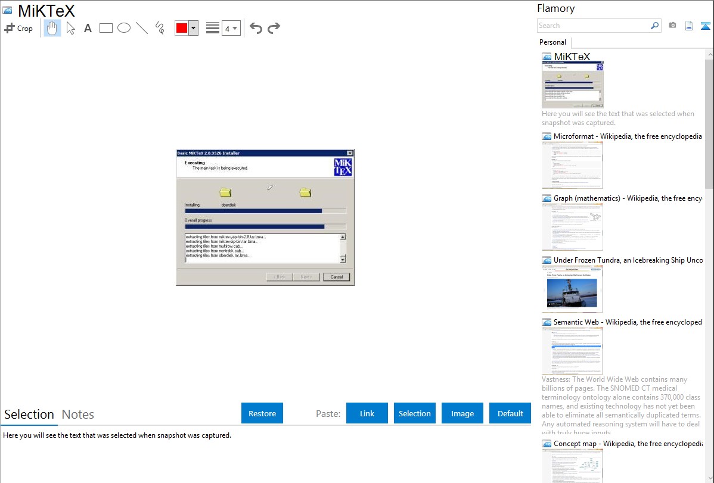Pick the freehand scribble tool

(x=160, y=28)
